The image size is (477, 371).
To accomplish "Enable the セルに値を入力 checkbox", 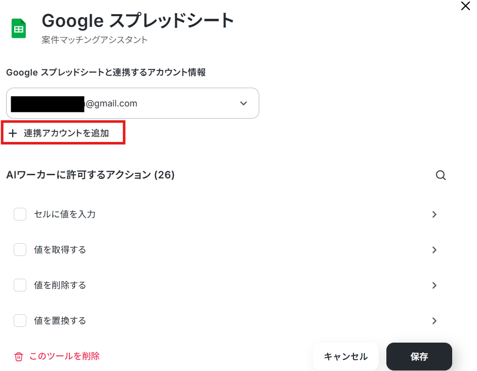I will pyautogui.click(x=20, y=214).
